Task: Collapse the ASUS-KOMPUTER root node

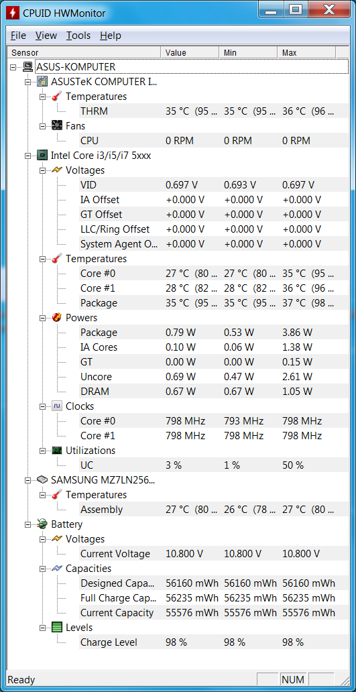Action: 13,67
